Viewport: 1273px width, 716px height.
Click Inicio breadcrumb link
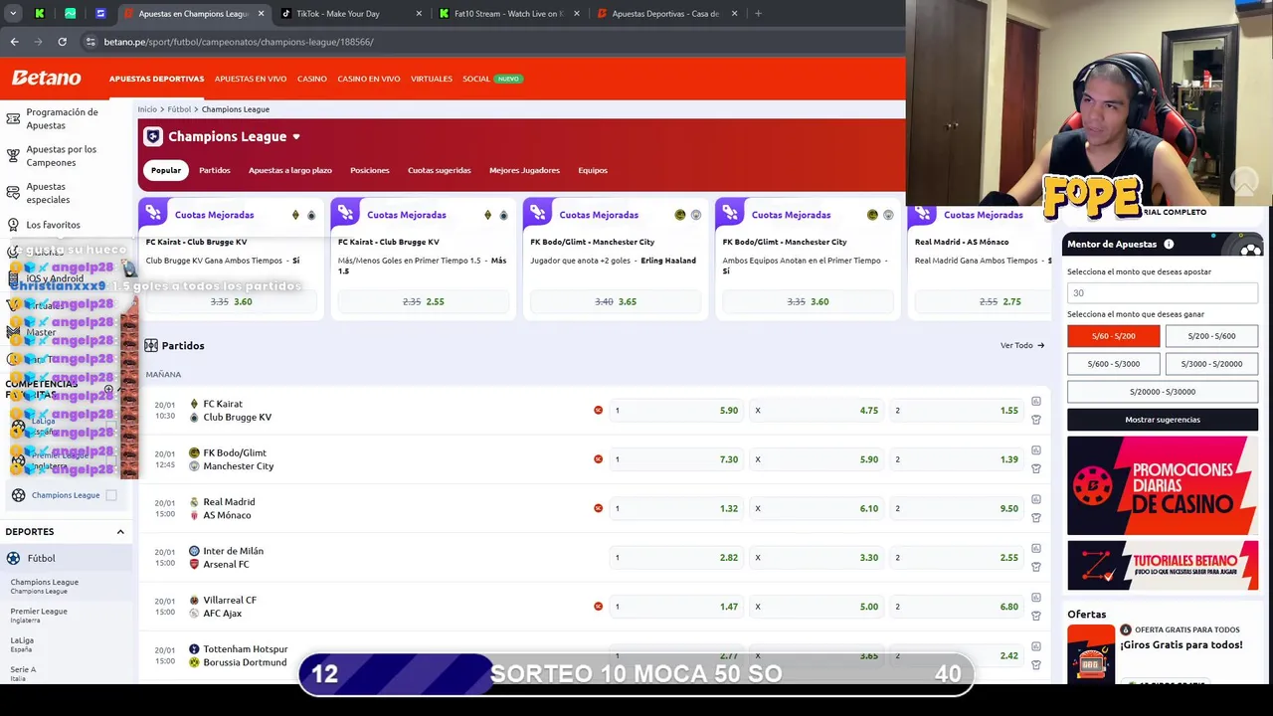tap(147, 109)
